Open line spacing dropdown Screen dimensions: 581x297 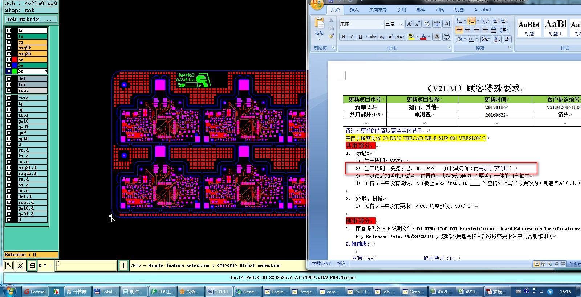tap(504, 30)
